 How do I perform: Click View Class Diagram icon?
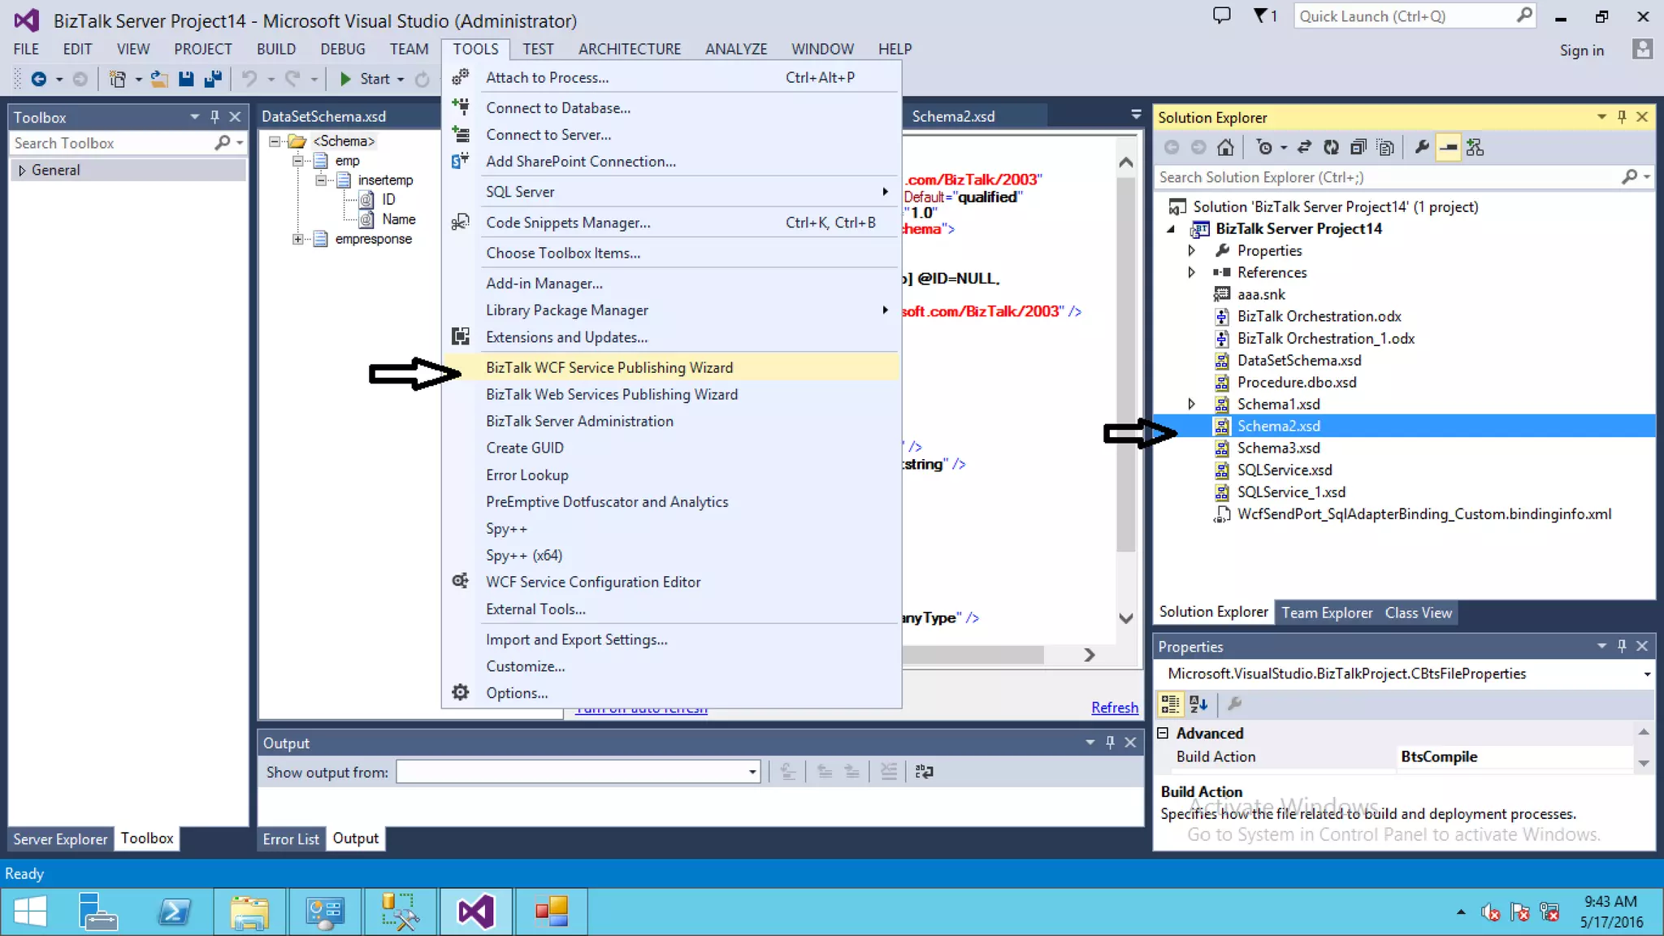pos(1475,147)
